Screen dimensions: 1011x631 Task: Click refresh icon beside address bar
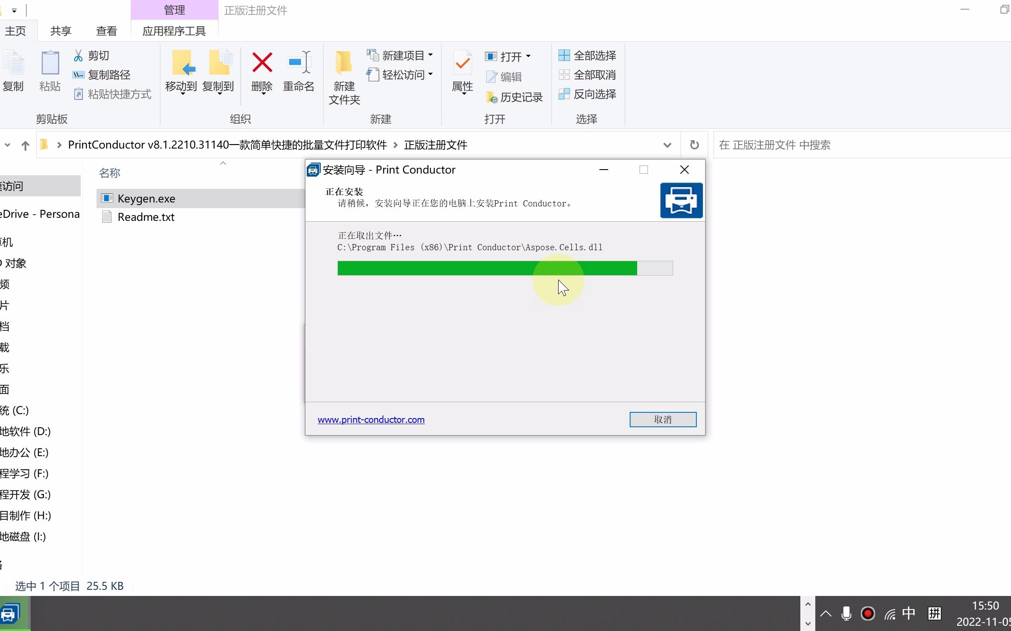pyautogui.click(x=694, y=145)
